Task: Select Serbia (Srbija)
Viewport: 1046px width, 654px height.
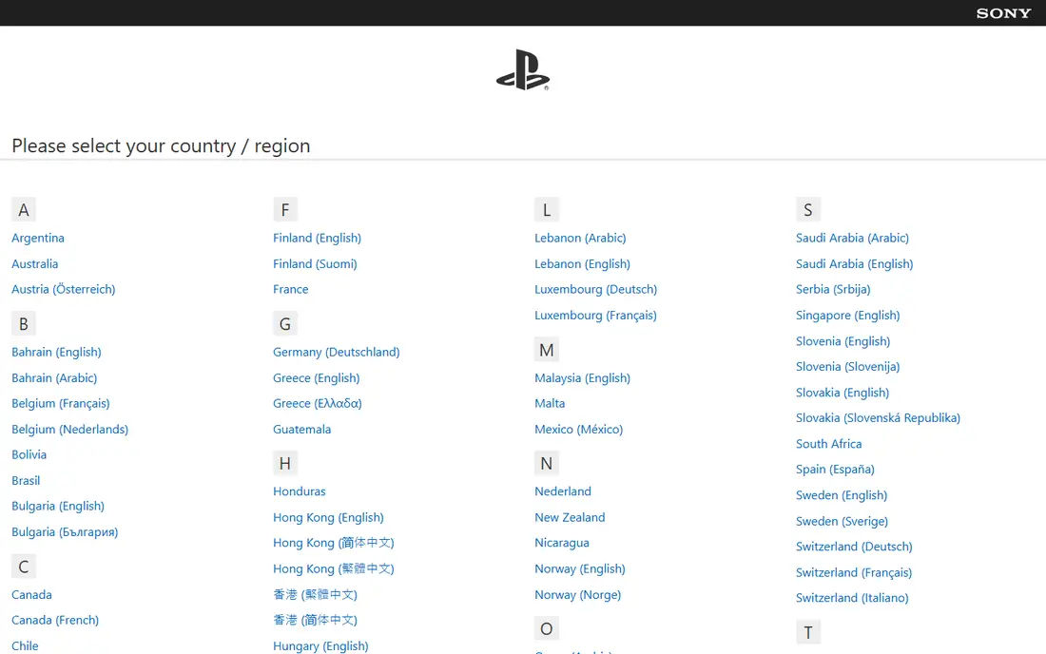Action: click(833, 289)
